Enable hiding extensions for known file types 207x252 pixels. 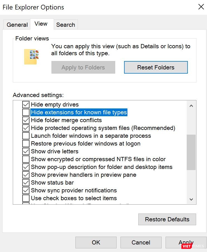pos(25,112)
